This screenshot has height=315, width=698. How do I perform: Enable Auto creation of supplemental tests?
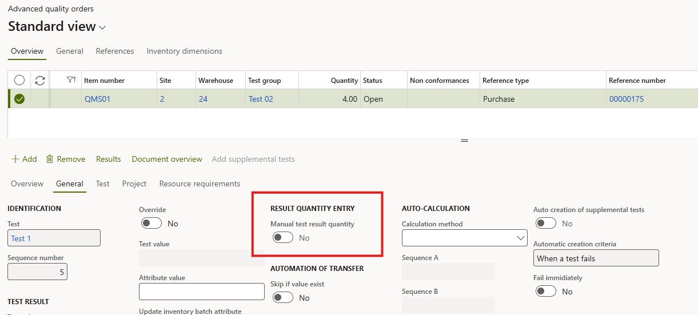546,224
